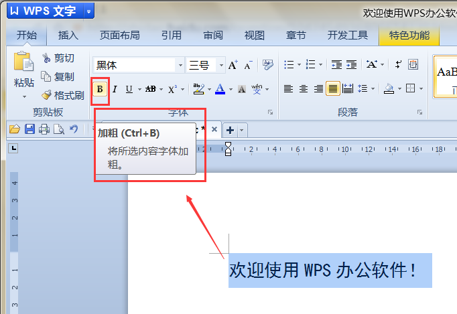
Task: Open font name dropdown 黑体
Action: click(180, 65)
